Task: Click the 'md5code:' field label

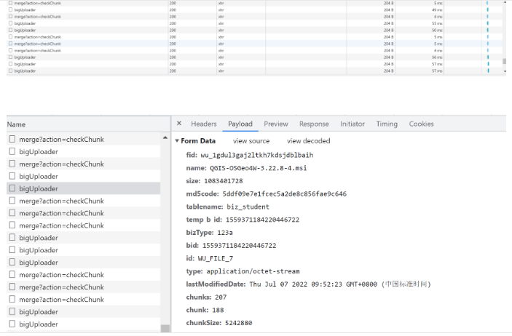Action: (202, 194)
